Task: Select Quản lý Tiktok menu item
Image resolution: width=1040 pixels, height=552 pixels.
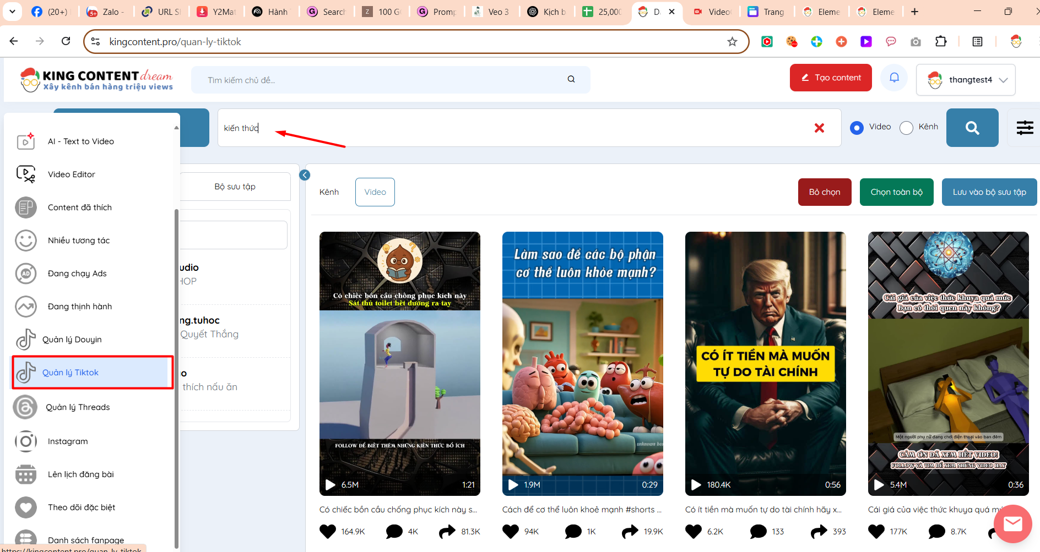Action: (x=92, y=373)
